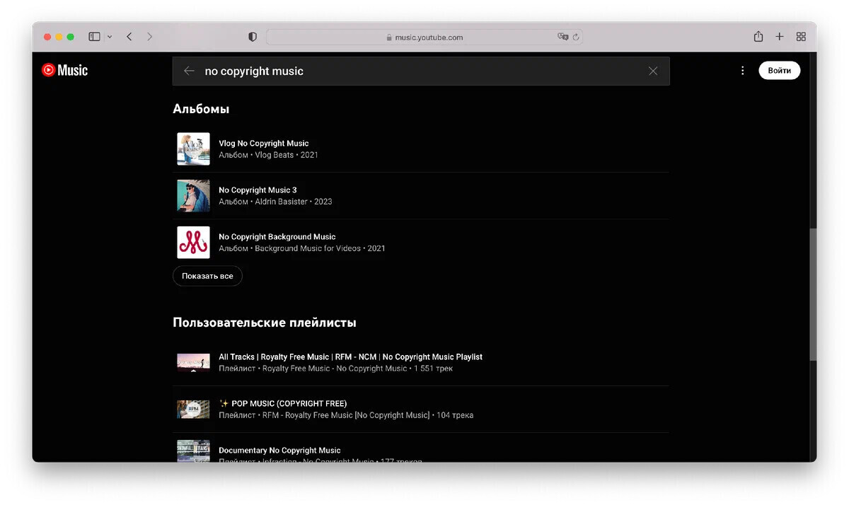
Task: Open No Copyright Background Music album cover
Action: pyautogui.click(x=193, y=243)
